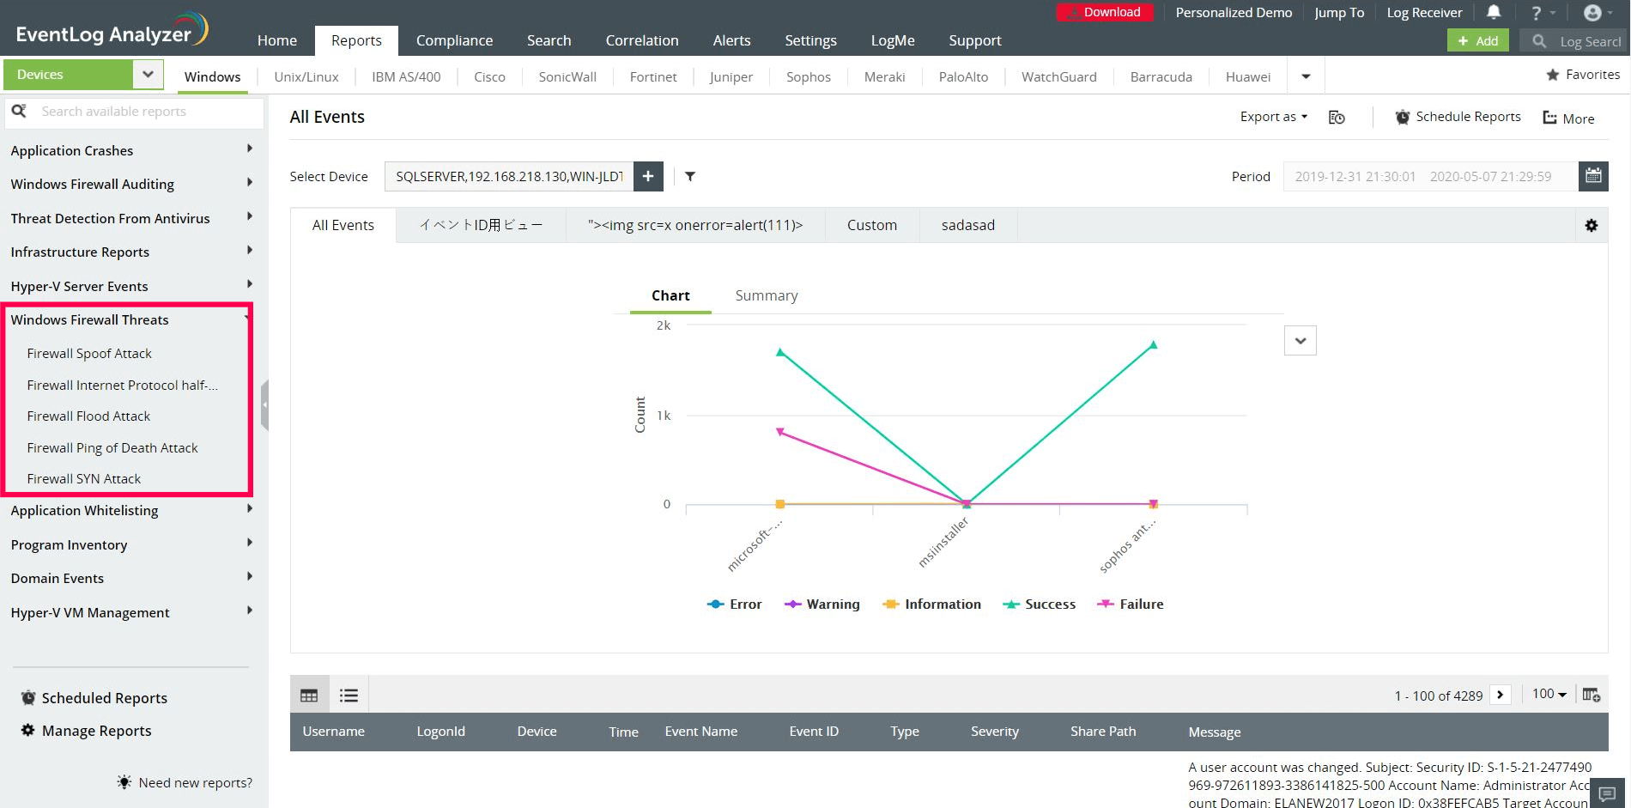1631x808 pixels.
Task: Go to next page of results
Action: pos(1501,695)
